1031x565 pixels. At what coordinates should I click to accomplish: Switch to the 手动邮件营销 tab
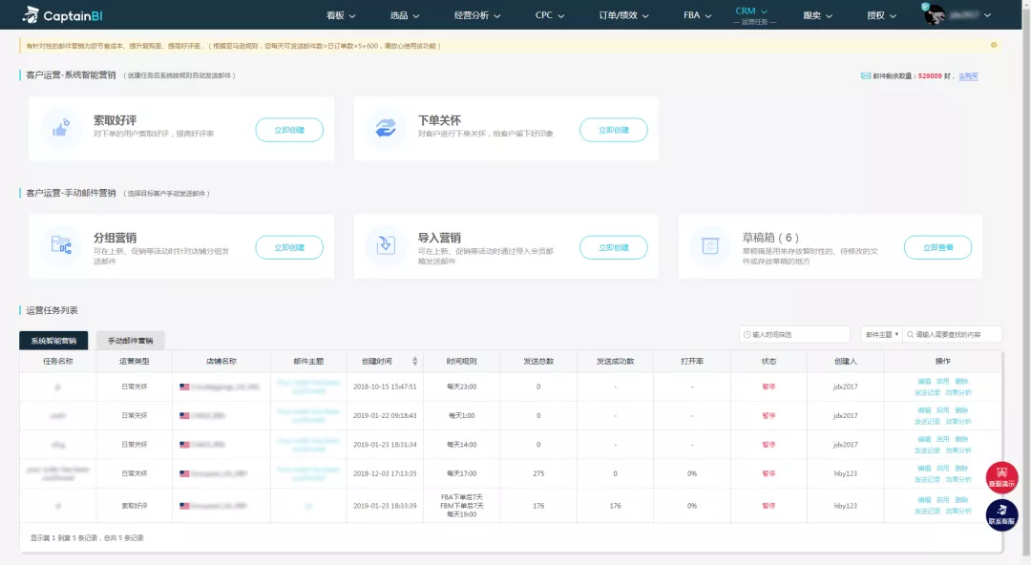point(130,341)
